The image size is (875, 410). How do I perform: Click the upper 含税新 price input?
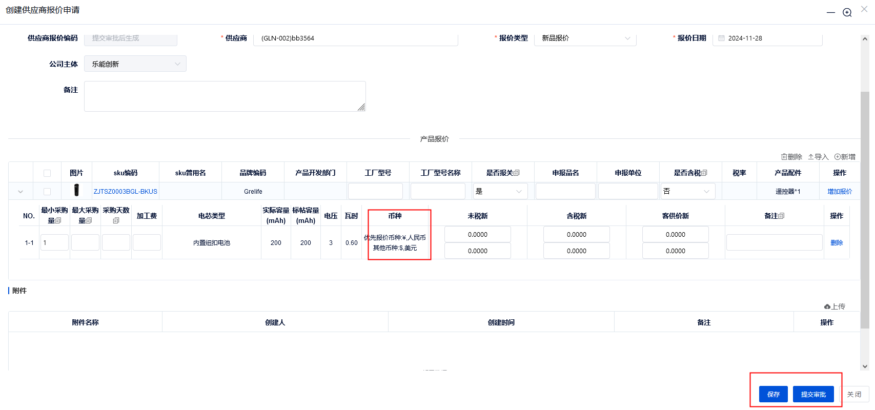click(x=577, y=234)
